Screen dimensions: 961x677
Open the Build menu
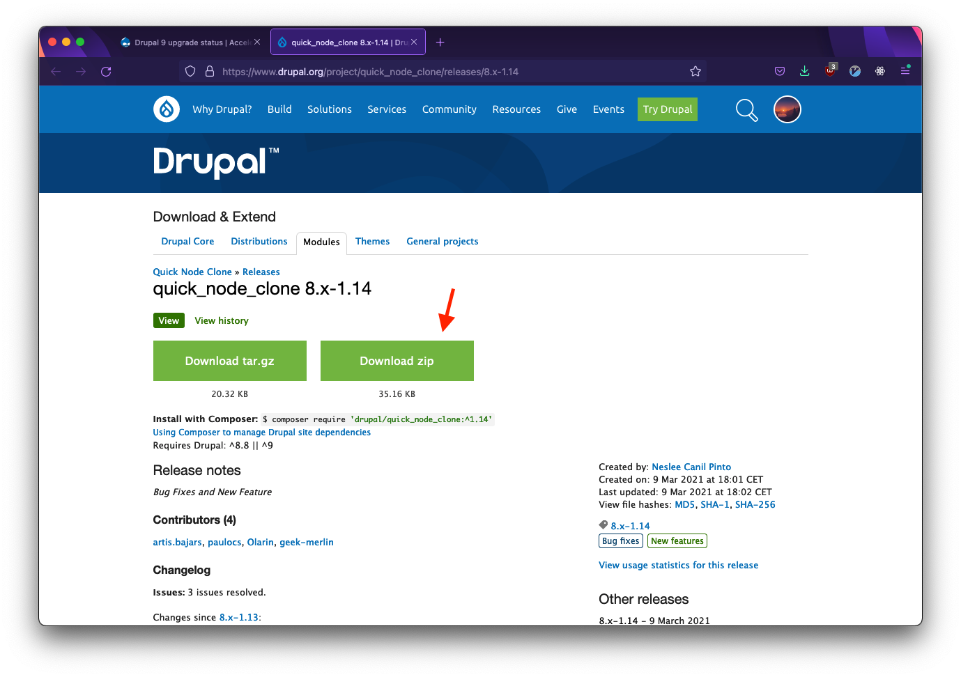[x=279, y=109]
